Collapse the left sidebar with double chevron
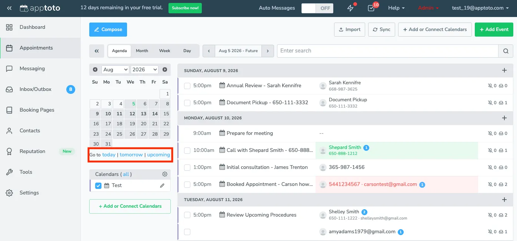 9,8
